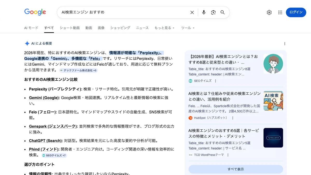311x175 pixels.
Task: Open settings gear icon
Action: click(x=269, y=12)
